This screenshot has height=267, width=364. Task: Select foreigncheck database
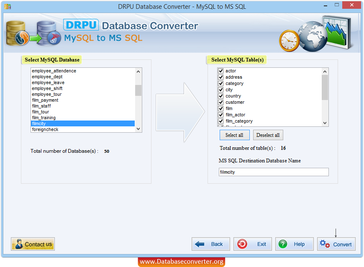[83, 129]
